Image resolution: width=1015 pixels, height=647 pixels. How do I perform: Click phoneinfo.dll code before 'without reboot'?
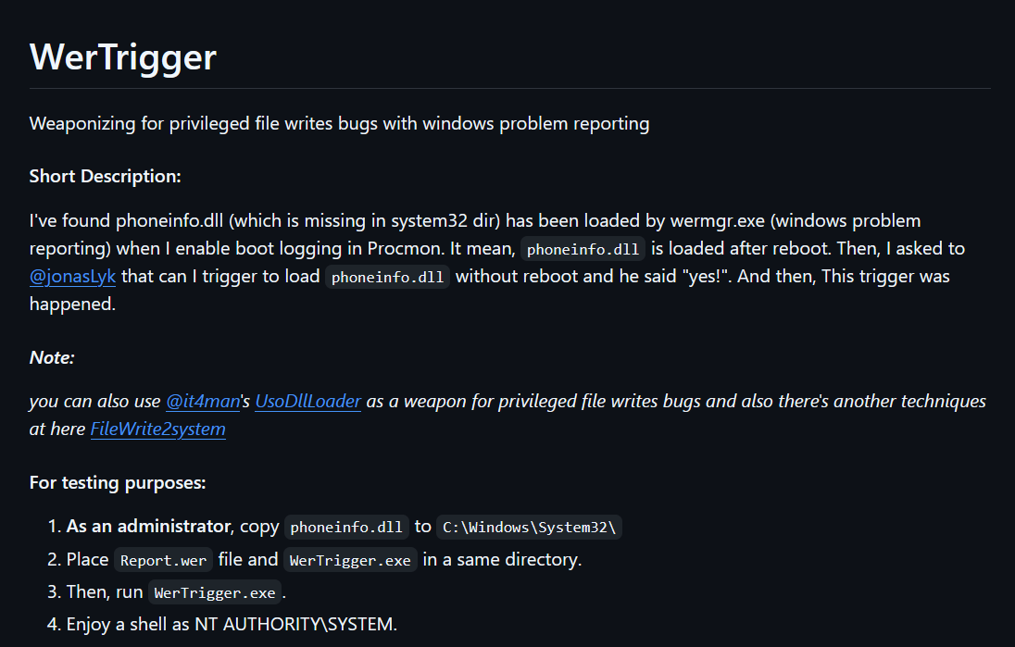[x=387, y=277]
